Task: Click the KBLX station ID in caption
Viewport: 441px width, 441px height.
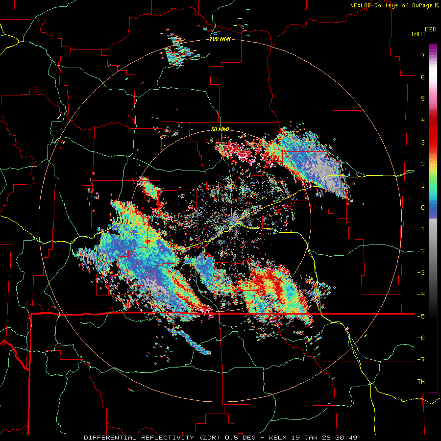Action: tap(278, 438)
